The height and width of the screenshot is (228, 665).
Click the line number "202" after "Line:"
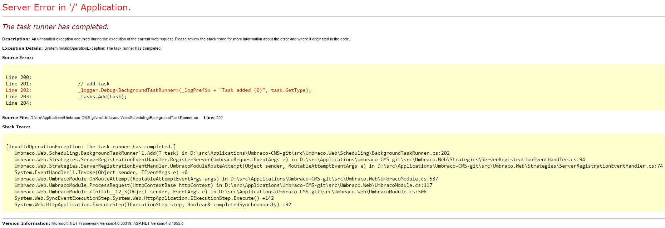[220, 118]
